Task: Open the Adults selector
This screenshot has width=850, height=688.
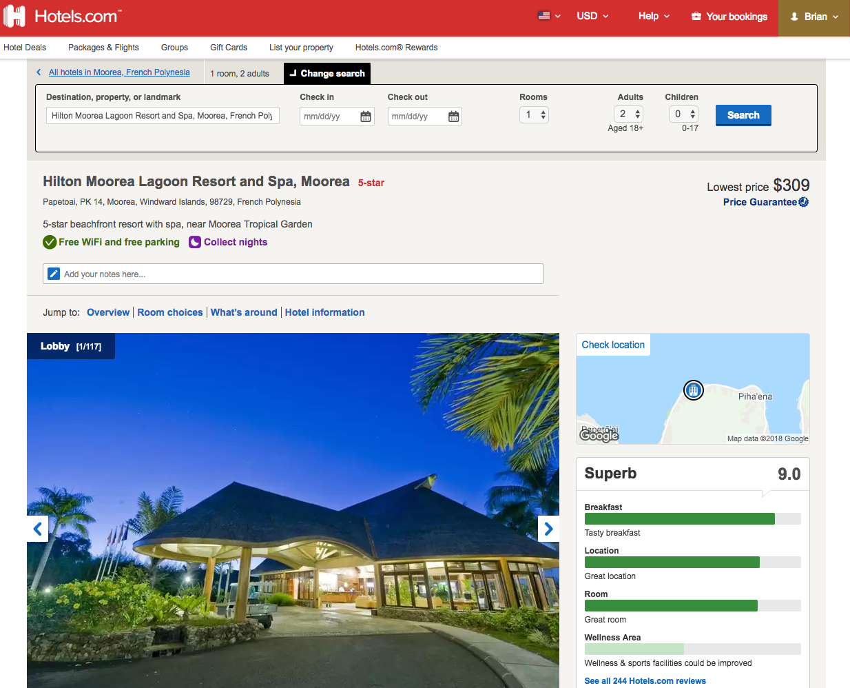Action: coord(628,114)
